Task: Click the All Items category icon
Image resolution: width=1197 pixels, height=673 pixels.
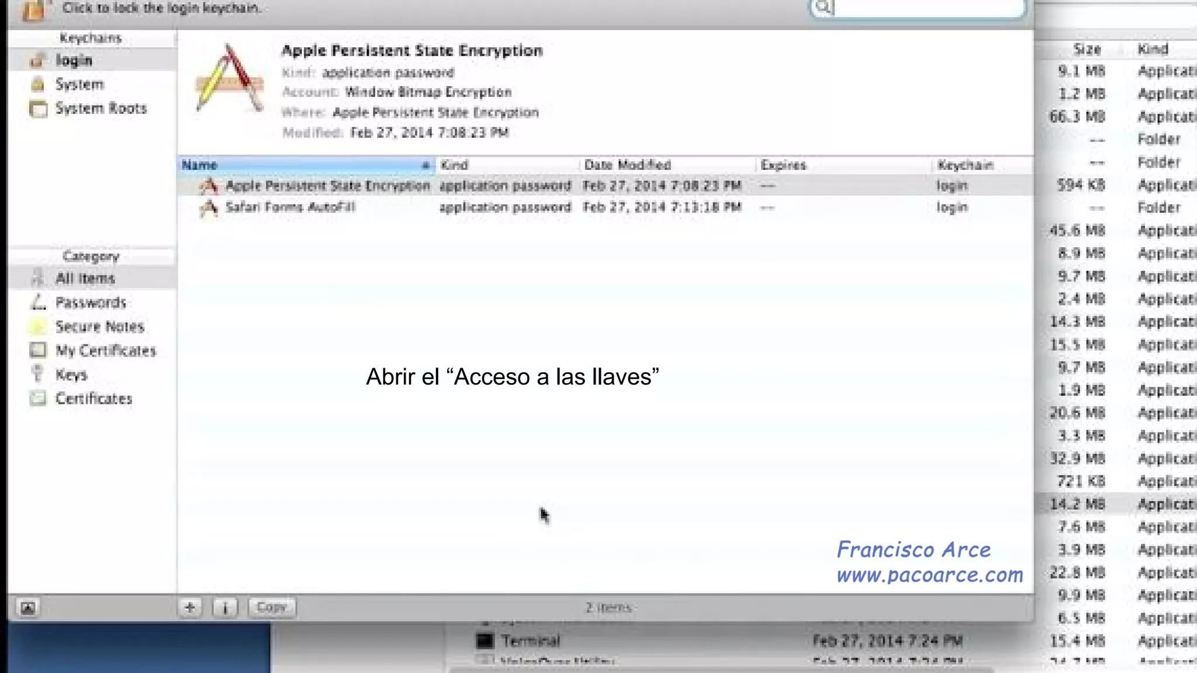Action: (38, 277)
